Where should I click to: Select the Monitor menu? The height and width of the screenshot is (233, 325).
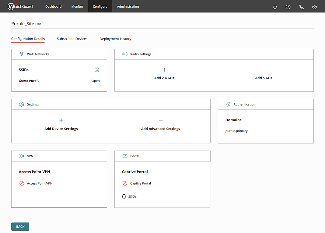tap(77, 6)
